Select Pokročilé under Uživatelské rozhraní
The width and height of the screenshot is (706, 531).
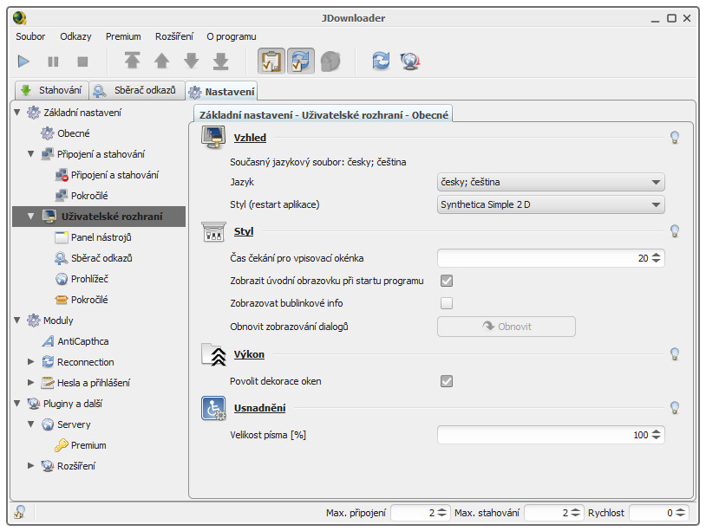pos(89,300)
